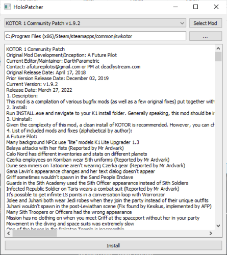227x255 pixels.
Task: Click 'Calo Nord has different inventories' line
Action: point(77,154)
